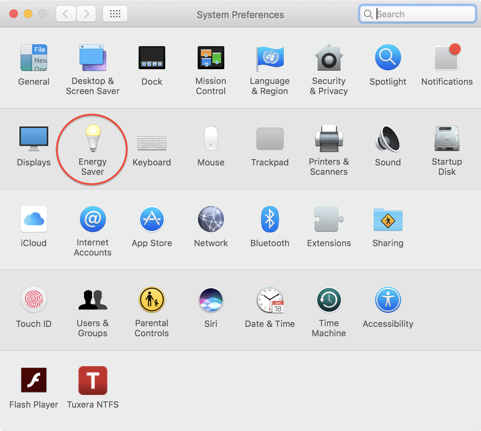Show all preference panes via grid button

click(x=115, y=13)
